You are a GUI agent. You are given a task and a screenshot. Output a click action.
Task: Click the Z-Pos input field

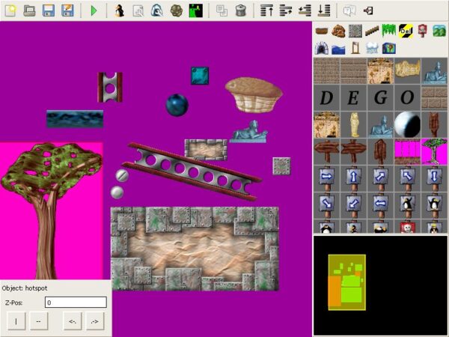(x=76, y=303)
